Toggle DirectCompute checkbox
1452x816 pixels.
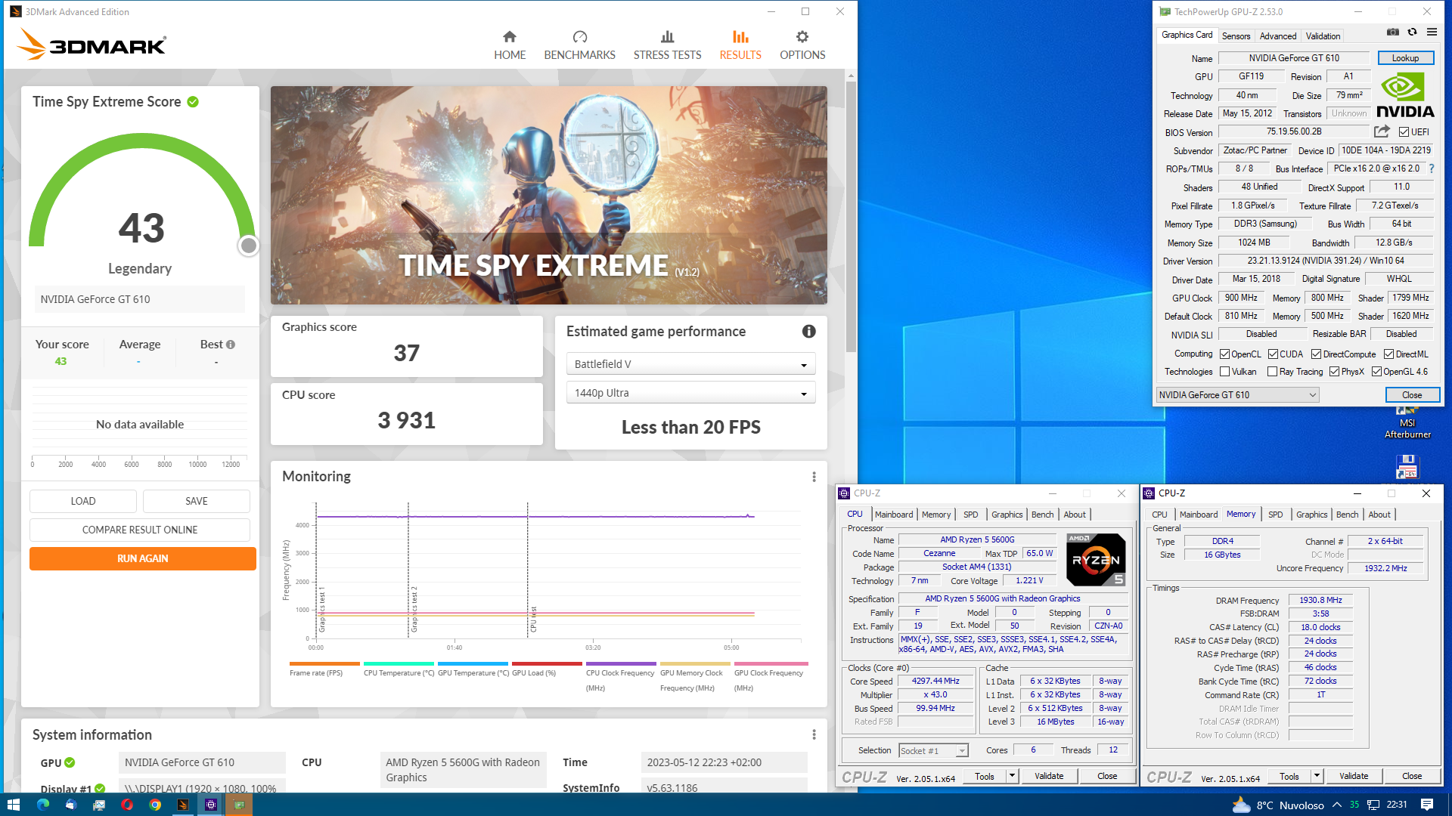pyautogui.click(x=1316, y=354)
